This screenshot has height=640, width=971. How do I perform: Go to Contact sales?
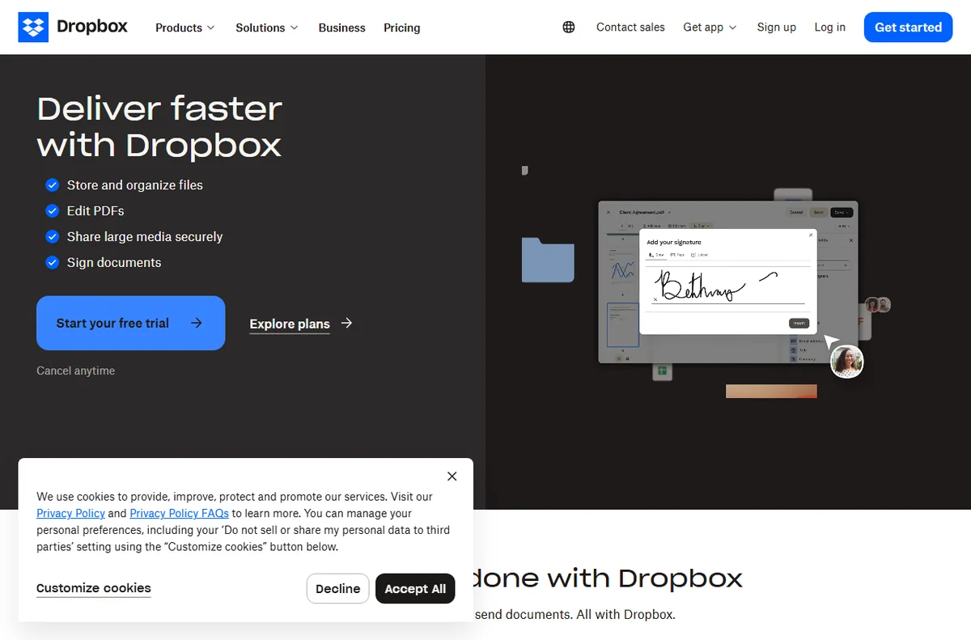[630, 28]
